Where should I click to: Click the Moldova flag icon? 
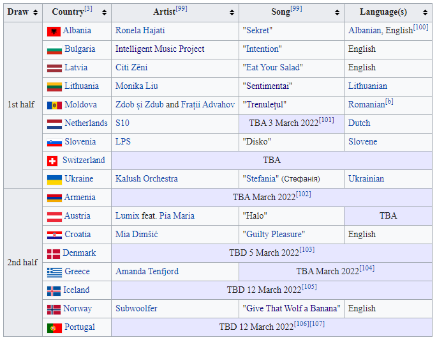click(x=54, y=105)
